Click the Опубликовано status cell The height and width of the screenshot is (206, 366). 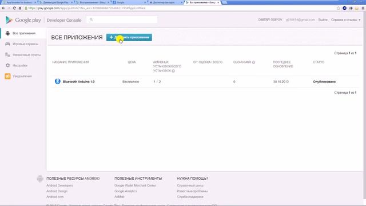pyautogui.click(x=324, y=82)
